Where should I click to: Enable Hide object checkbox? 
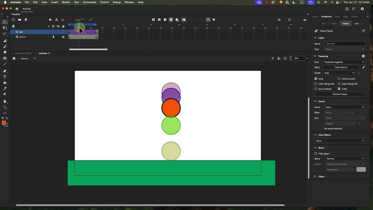pyautogui.click(x=316, y=153)
